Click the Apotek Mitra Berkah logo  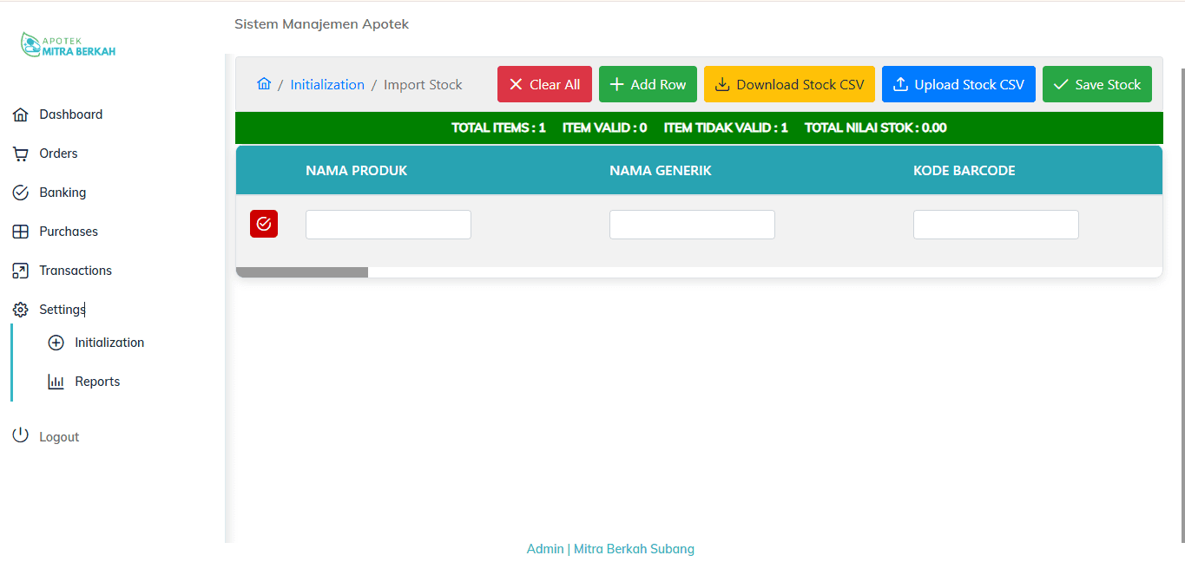pos(67,43)
